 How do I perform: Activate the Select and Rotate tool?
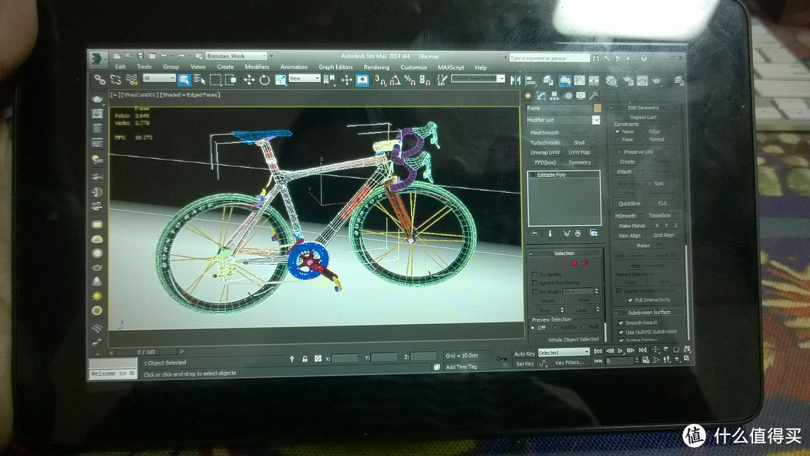point(265,79)
